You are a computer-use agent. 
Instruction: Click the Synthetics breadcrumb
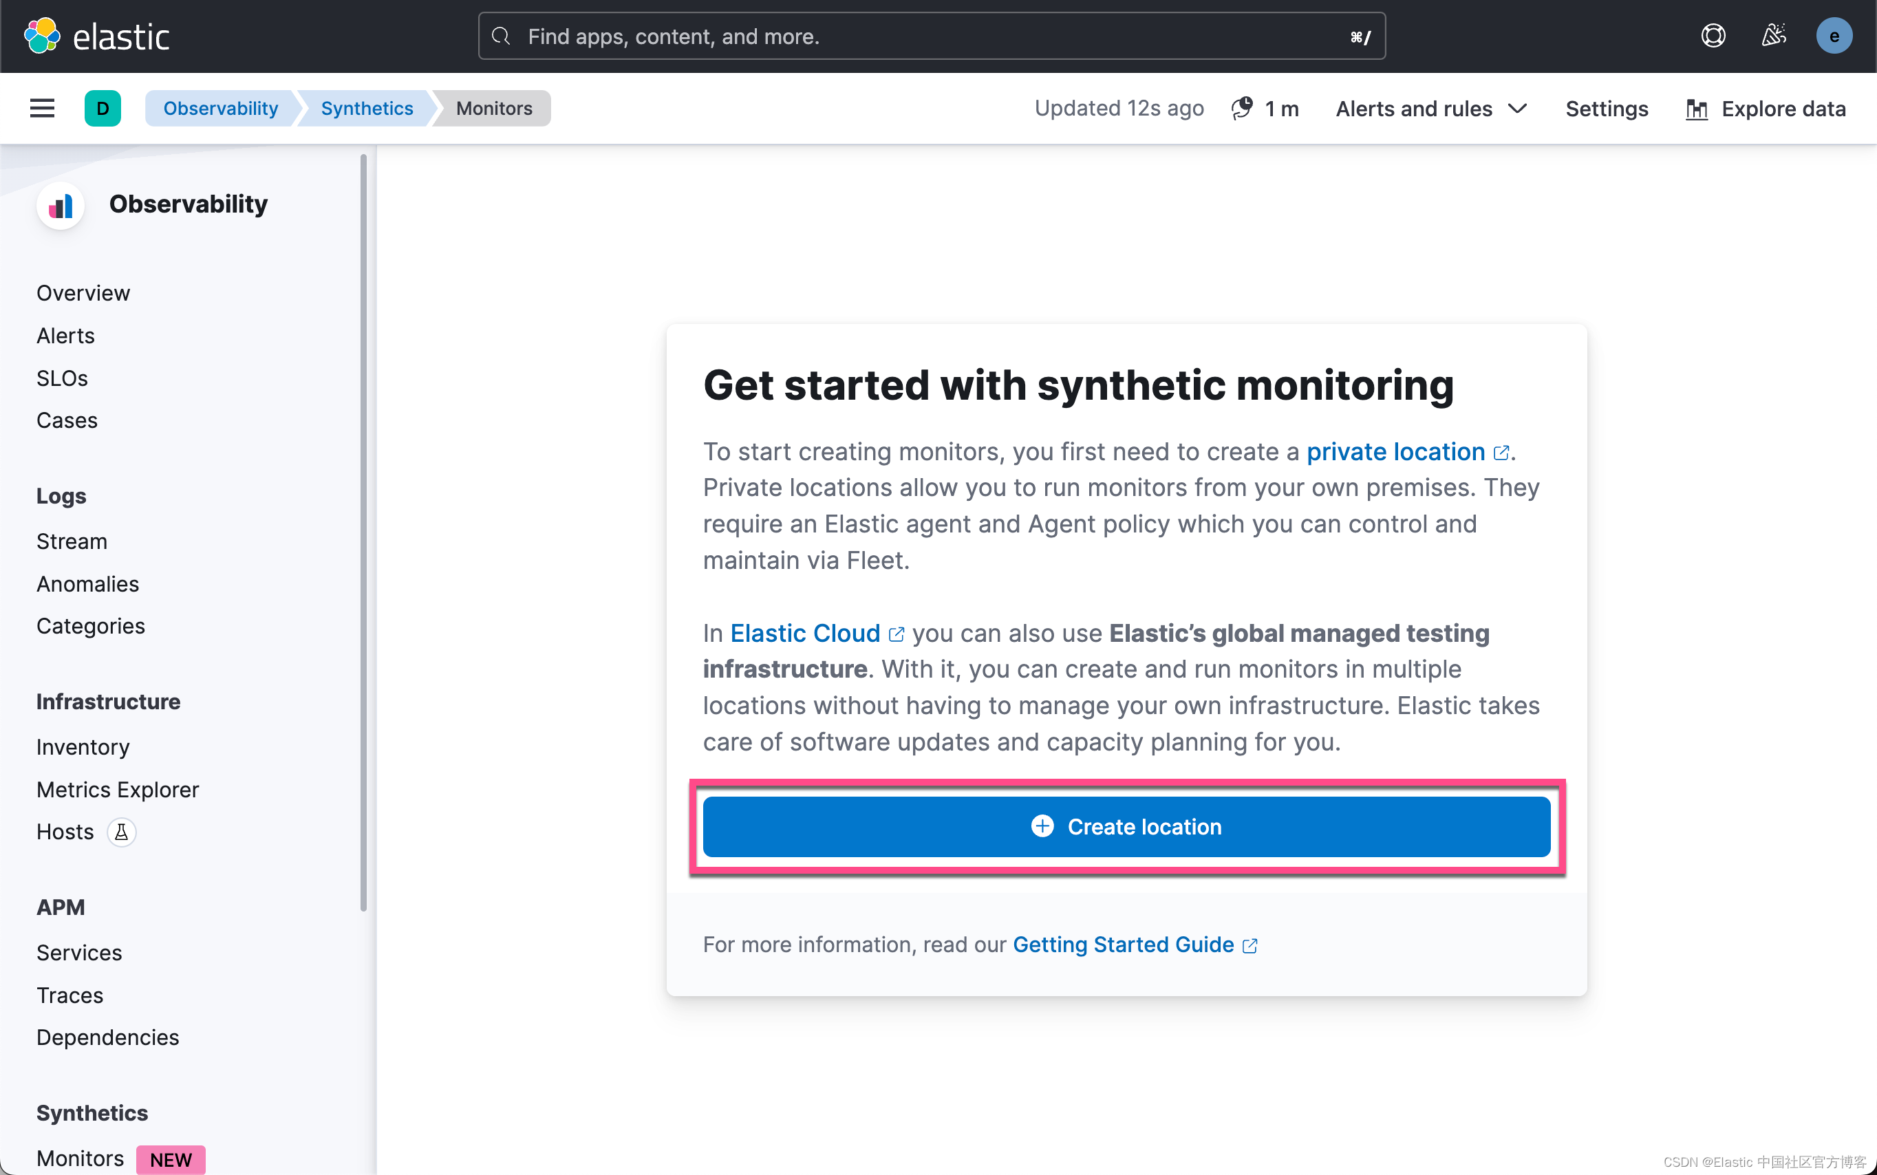(x=366, y=108)
